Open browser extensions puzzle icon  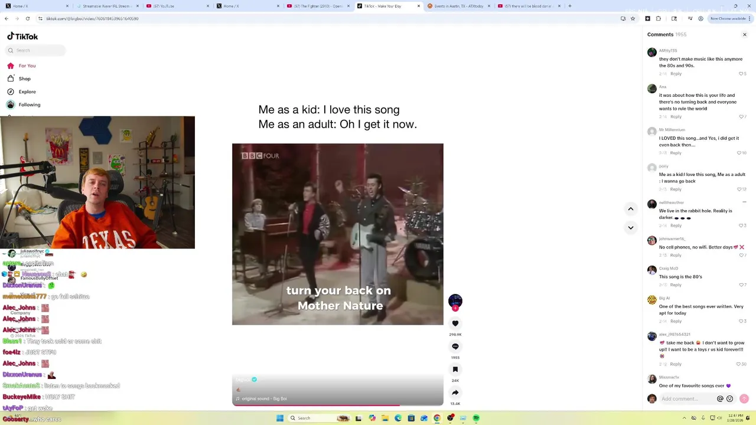click(659, 19)
